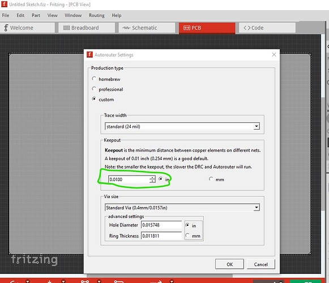This screenshot has height=283, width=329.
Task: Open the Trace width dropdown
Action: (182, 126)
